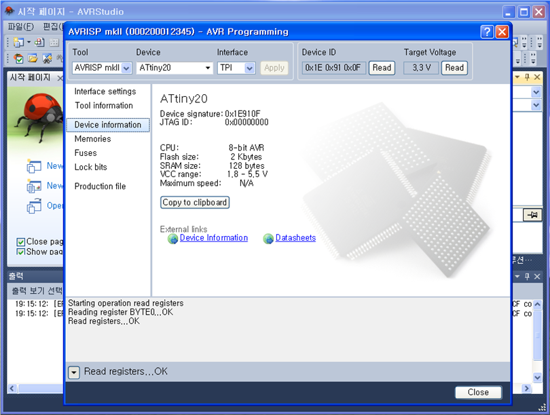Image resolution: width=550 pixels, height=415 pixels.
Task: Click the globe icon beside Device Information
Action: click(172, 239)
